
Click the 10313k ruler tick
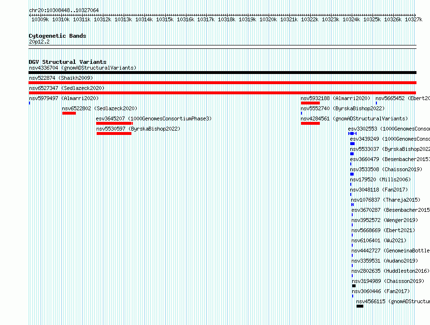[123, 19]
